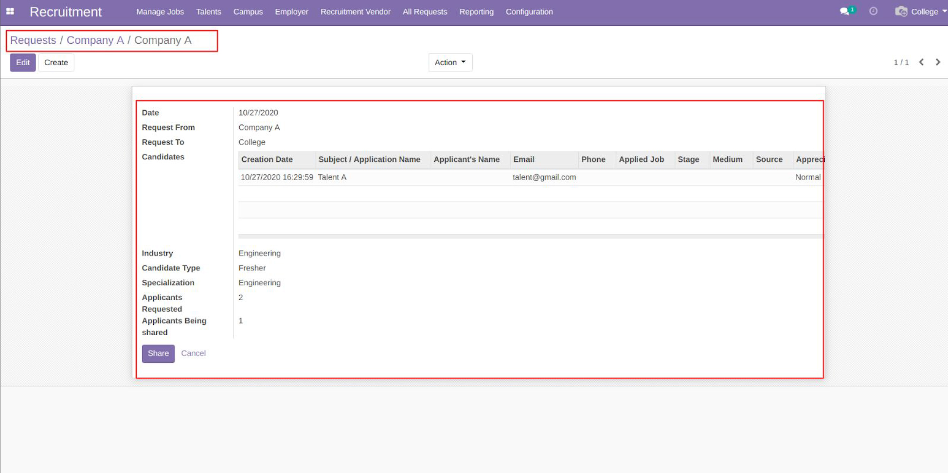Open the Manage Jobs menu
Viewport: 948px width, 473px height.
click(160, 12)
